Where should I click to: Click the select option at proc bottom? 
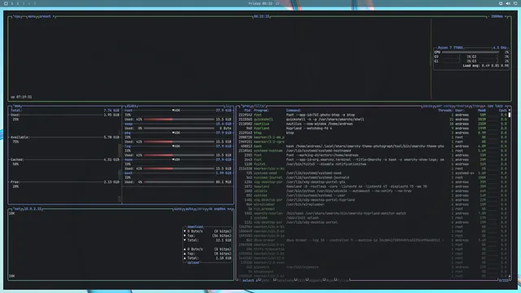coord(248,280)
